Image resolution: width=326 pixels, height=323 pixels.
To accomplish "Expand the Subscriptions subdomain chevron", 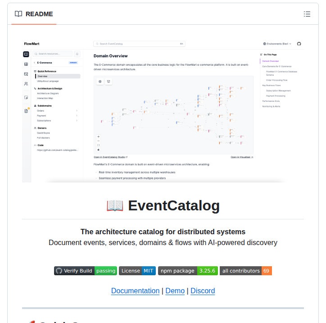I will (x=77, y=121).
